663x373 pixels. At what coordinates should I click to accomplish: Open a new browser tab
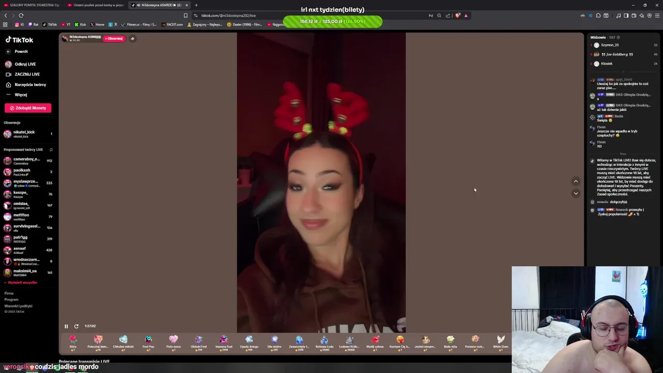[196, 5]
